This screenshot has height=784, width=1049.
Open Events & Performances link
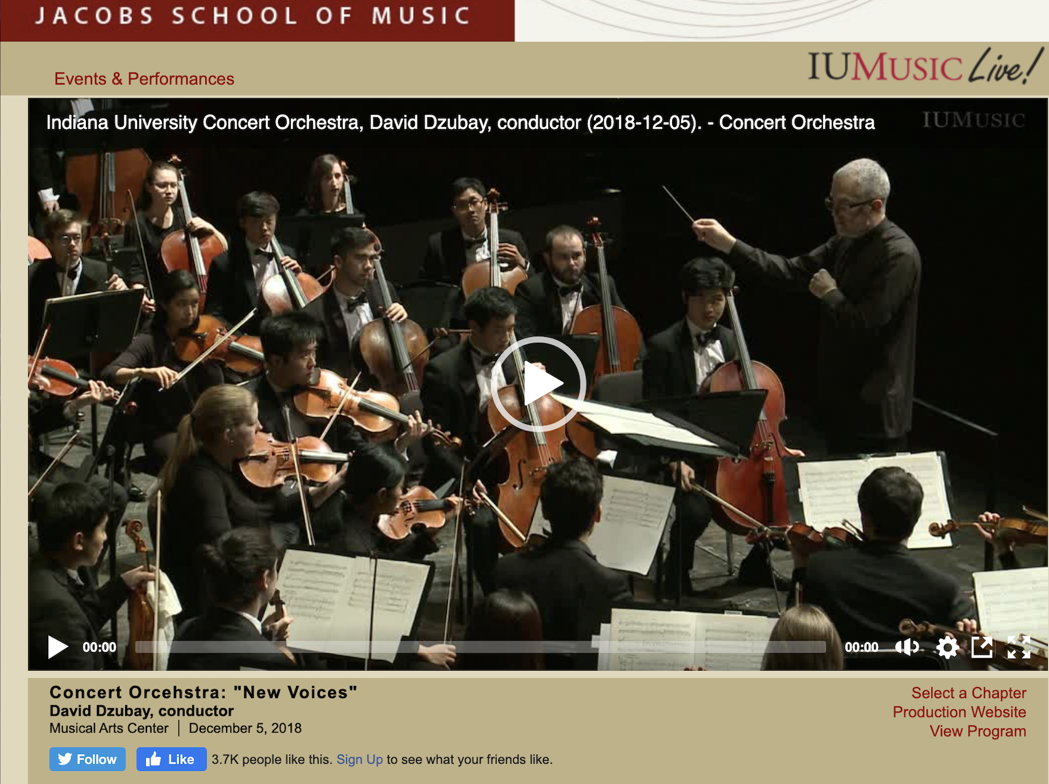[144, 79]
